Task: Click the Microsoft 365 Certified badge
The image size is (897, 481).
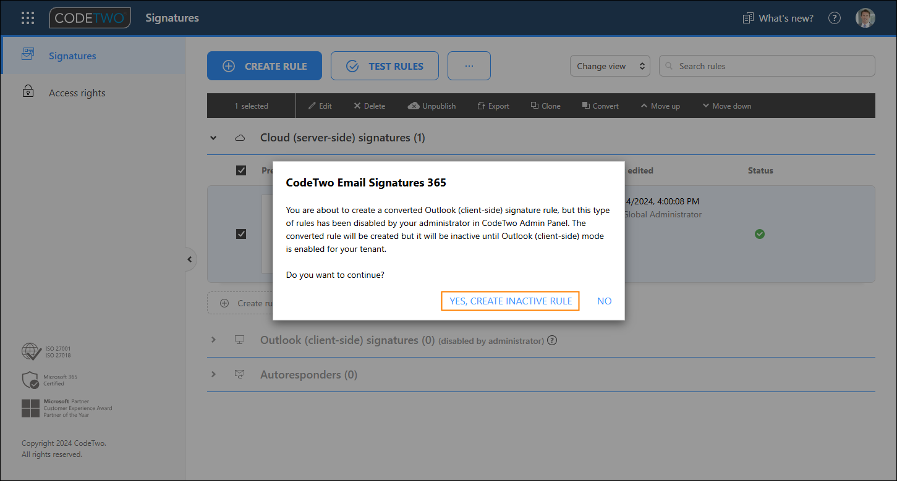Action: coord(49,380)
